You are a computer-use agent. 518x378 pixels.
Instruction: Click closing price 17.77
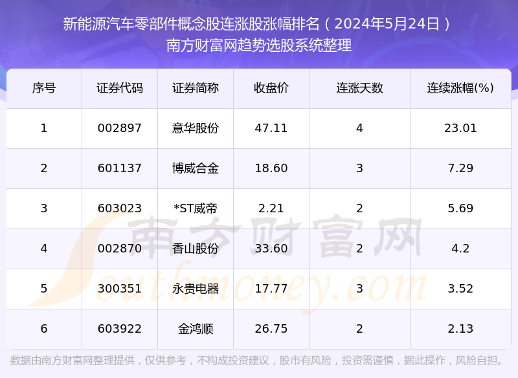(x=271, y=289)
